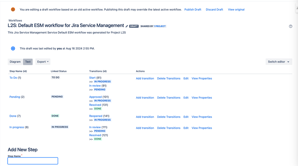Image resolution: width=298 pixels, height=166 pixels.
Task: Open the Pending step link
Action: [x=15, y=97]
